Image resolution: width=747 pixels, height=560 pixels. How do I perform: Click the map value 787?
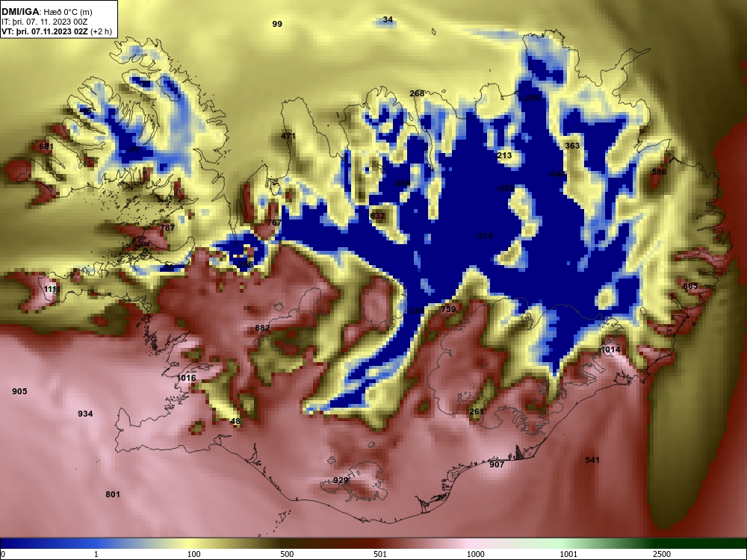tap(167, 228)
